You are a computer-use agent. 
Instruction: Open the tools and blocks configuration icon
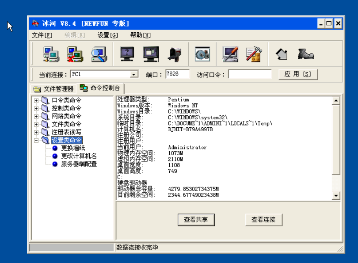click(x=254, y=54)
